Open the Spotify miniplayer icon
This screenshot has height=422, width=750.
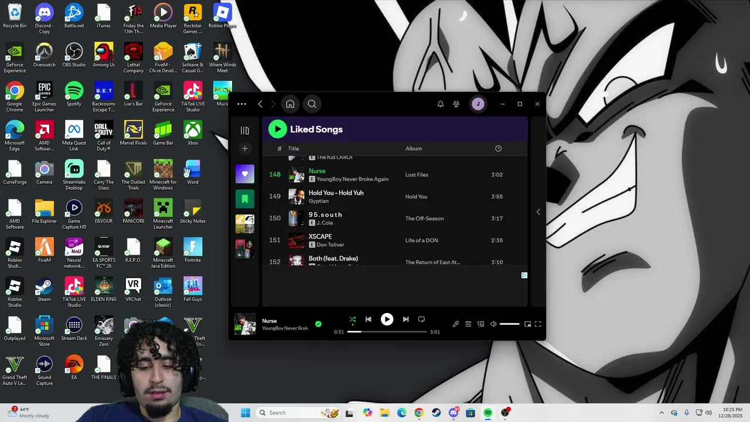[x=527, y=324]
